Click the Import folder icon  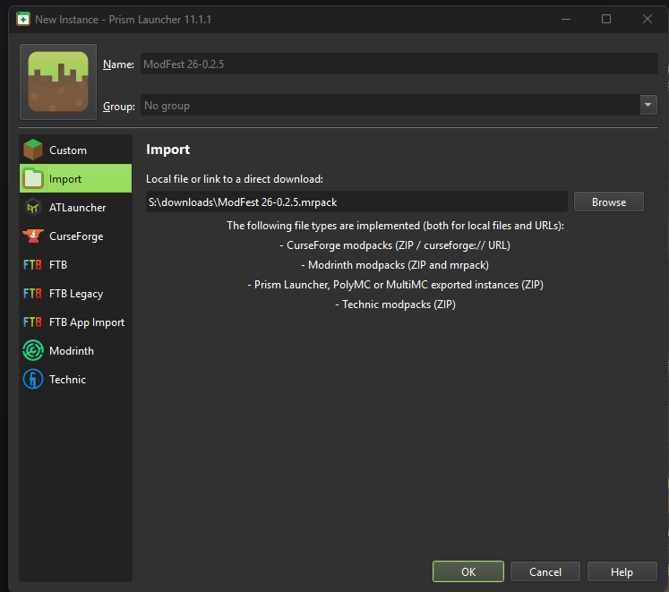pos(33,178)
